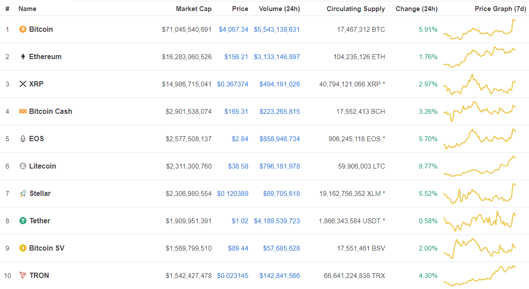
Task: Sort by rank # column header
Action: pos(7,9)
